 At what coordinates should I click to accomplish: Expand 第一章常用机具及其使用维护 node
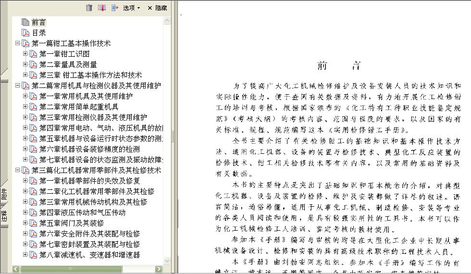point(25,96)
